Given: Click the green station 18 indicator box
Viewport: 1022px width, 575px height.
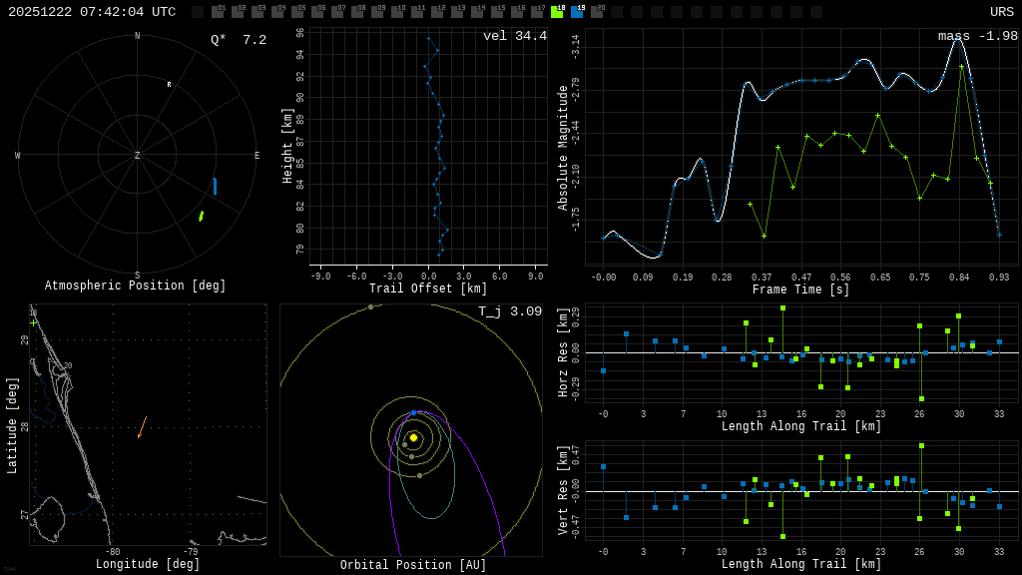Looking at the screenshot, I should coord(557,12).
